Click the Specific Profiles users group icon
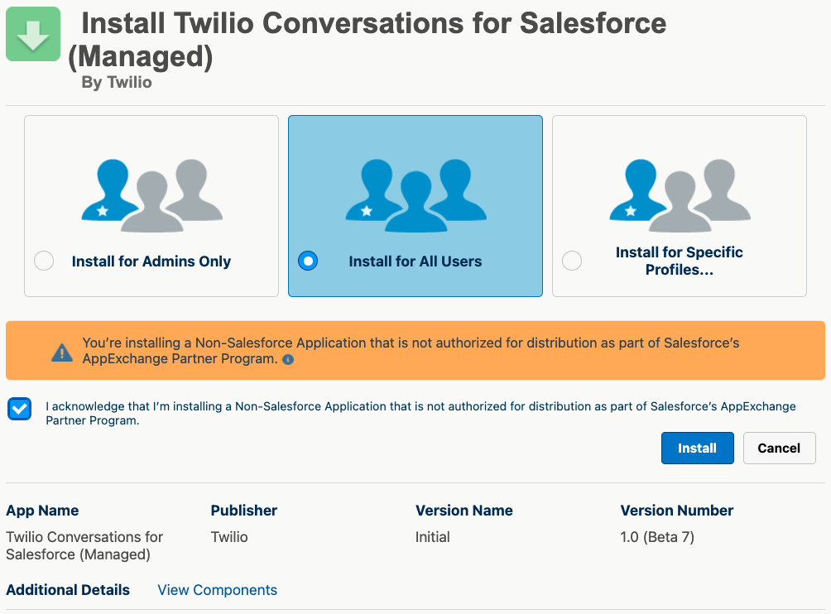This screenshot has height=614, width=831. 680,195
